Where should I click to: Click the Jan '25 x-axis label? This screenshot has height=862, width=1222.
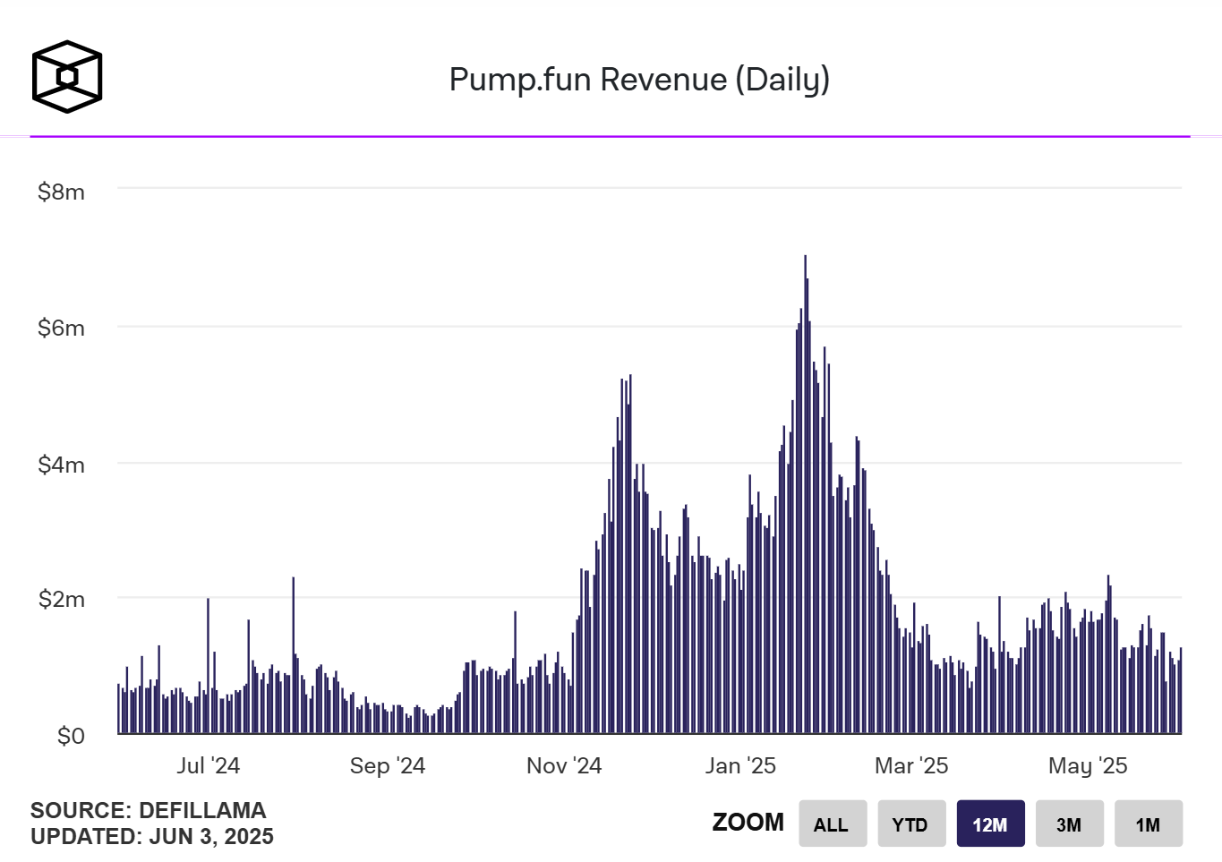click(x=740, y=765)
